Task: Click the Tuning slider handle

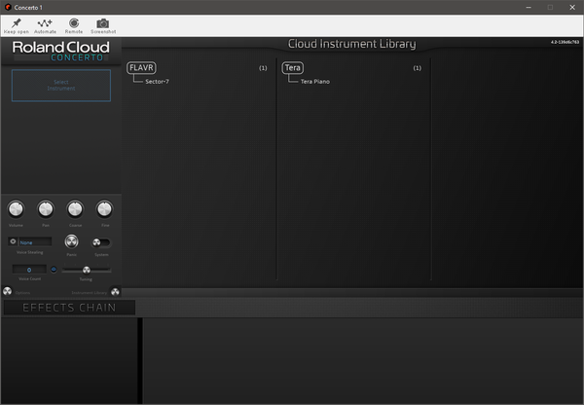Action: point(87,270)
